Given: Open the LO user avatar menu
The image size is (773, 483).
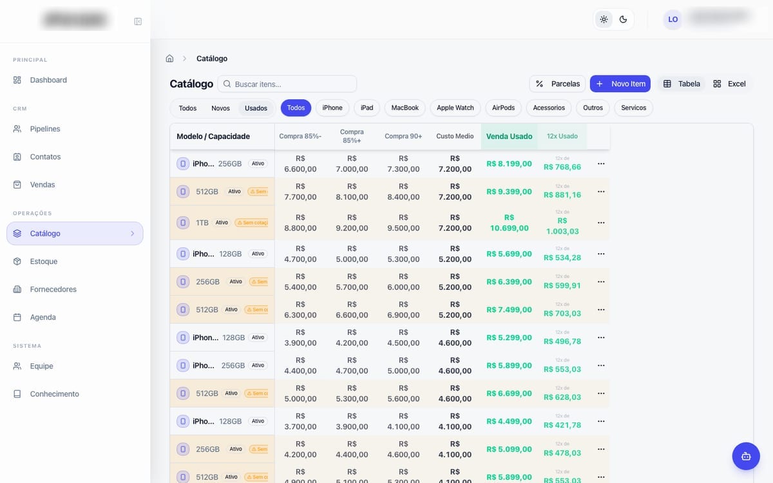Looking at the screenshot, I should click(x=673, y=19).
